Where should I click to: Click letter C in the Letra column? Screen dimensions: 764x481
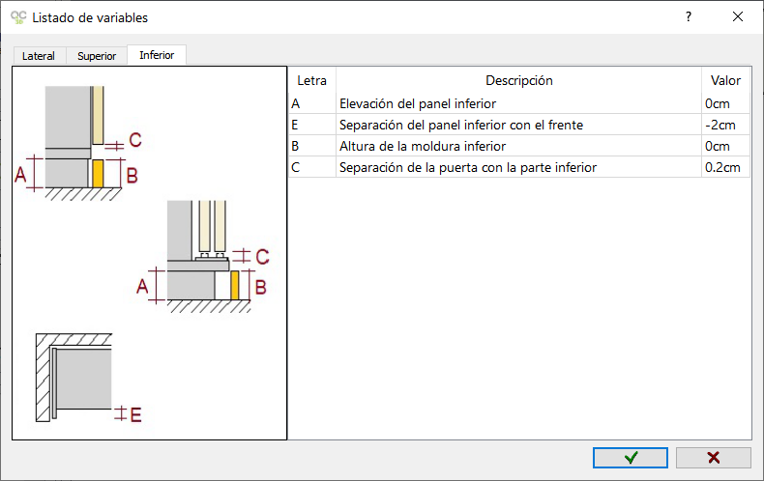coord(311,167)
